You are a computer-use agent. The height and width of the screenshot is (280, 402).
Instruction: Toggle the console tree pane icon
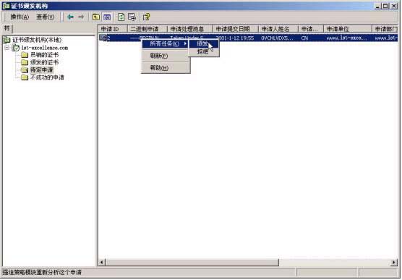107,17
